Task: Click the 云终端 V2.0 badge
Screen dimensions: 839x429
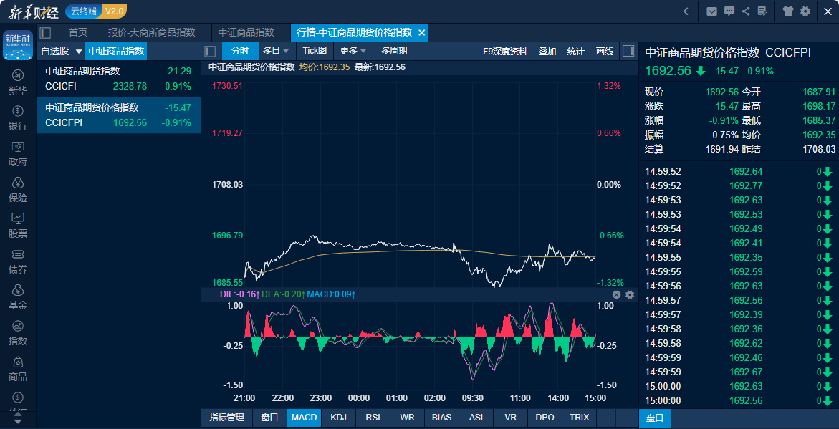Action: (x=96, y=11)
